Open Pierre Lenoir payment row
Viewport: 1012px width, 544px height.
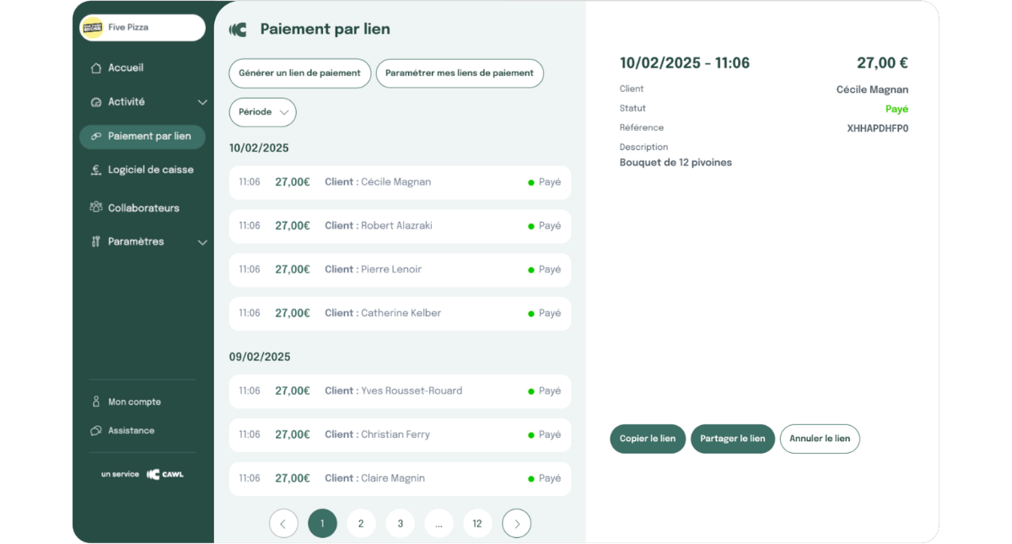[x=400, y=270]
